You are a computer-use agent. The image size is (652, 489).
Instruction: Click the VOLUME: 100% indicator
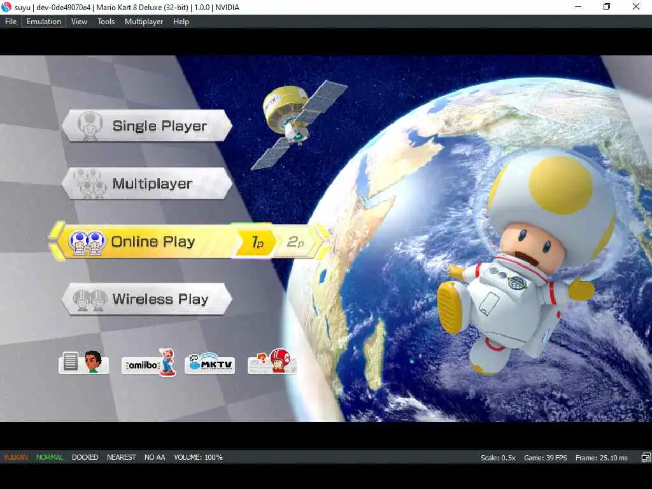[x=199, y=457]
